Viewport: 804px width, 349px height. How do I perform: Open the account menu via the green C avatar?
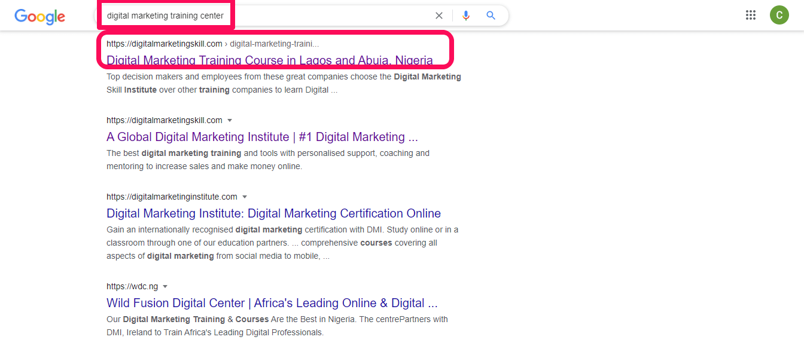coord(779,16)
